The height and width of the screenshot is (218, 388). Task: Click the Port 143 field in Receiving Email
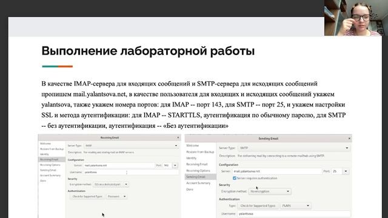(x=167, y=165)
